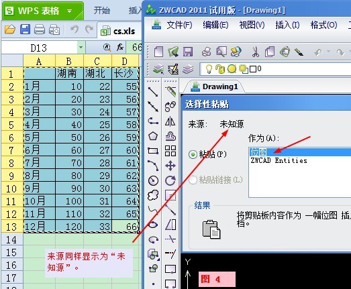Click cell containing 湖北
Screen dimensions: 351x289
(x=97, y=74)
